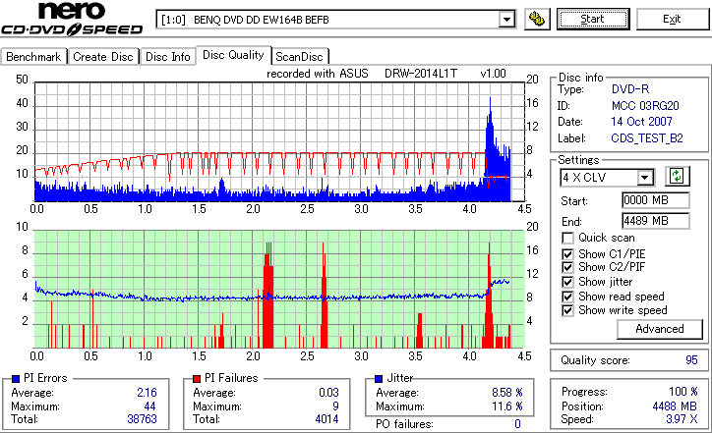Click the PI Failures total 4014
This screenshot has width=712, height=433.
pos(326,419)
